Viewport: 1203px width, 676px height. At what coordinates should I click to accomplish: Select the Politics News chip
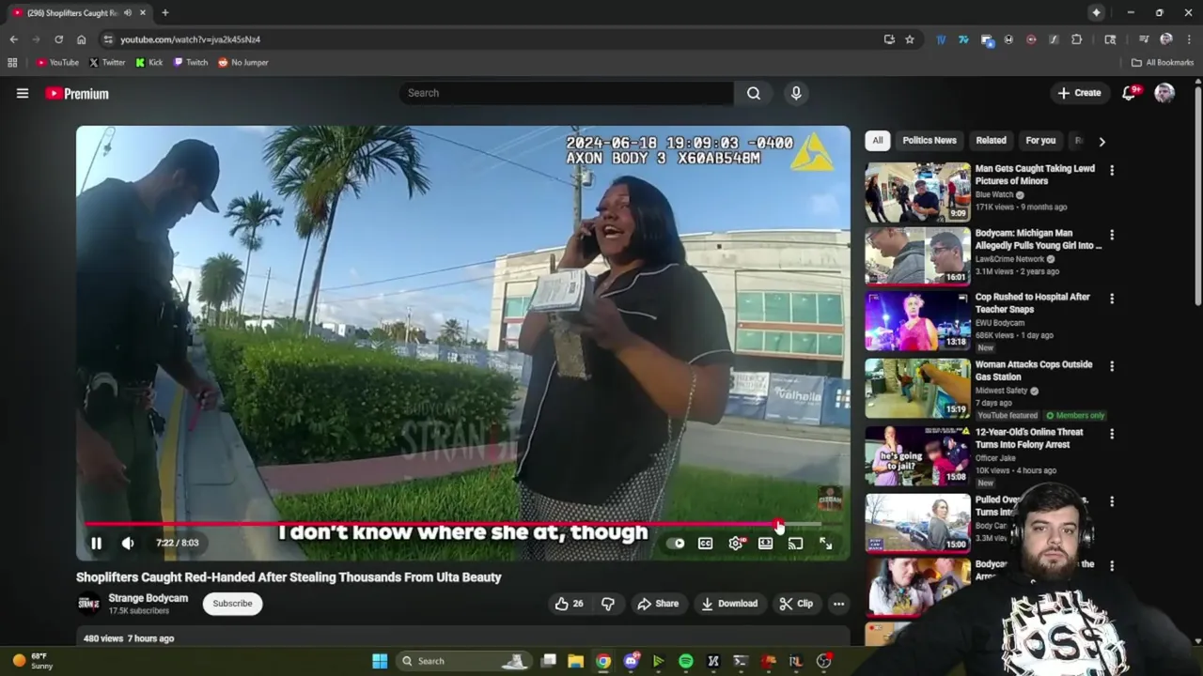[x=930, y=141]
